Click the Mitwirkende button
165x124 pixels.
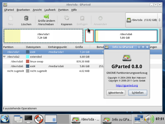(x=116, y=93)
